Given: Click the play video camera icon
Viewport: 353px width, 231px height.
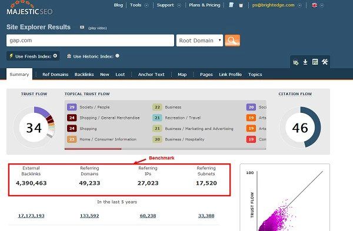Looking at the screenshot, I should (x=82, y=27).
